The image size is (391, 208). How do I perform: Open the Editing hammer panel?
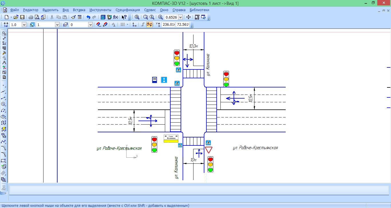tap(4, 53)
